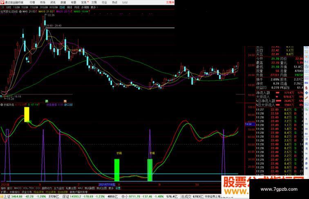Open the 多周期 multi-period view
Image resolution: width=309 pixels, height=199 pixels.
pyautogui.click(x=85, y=7)
